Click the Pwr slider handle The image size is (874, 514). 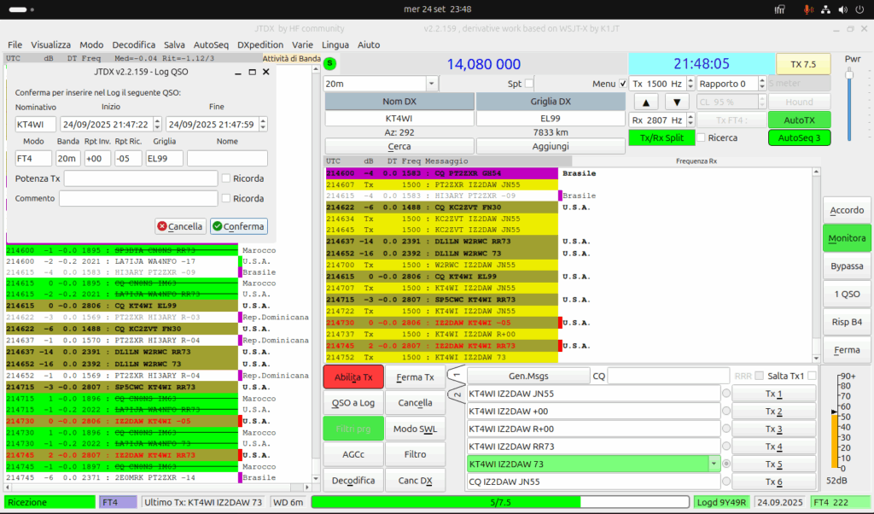click(x=849, y=74)
